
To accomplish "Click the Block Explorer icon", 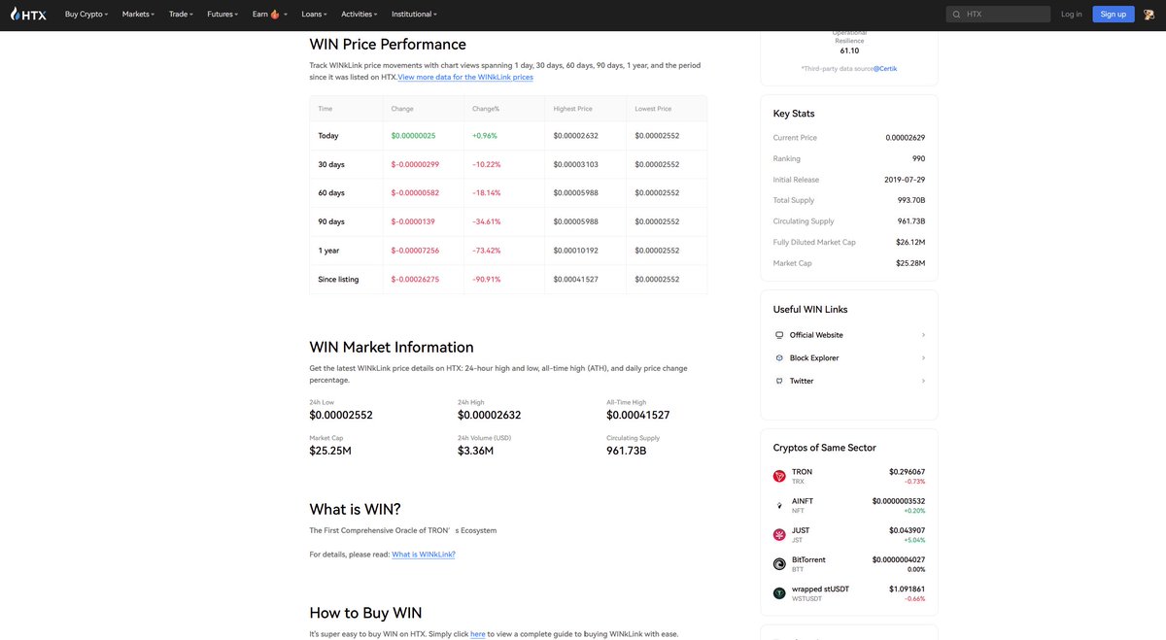I will click(779, 358).
